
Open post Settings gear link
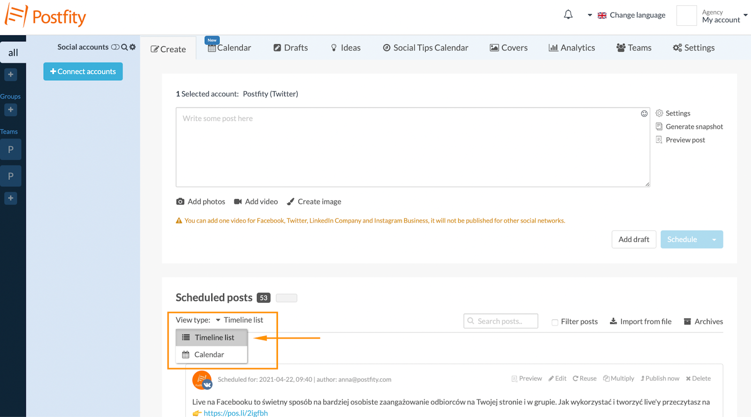pos(673,113)
